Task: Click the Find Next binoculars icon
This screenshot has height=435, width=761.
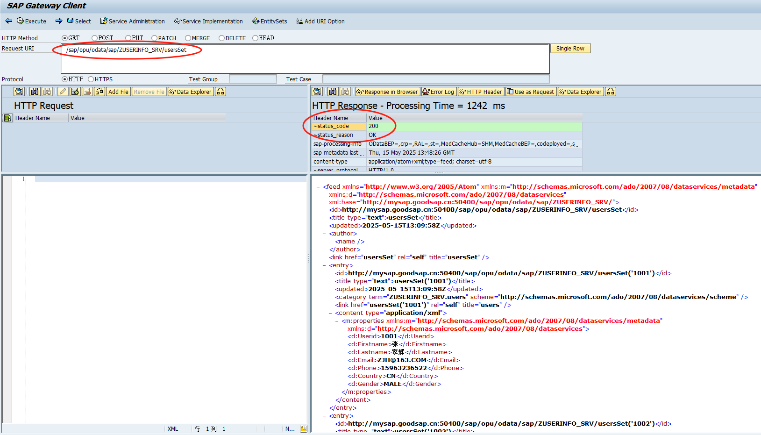Action: pos(47,92)
